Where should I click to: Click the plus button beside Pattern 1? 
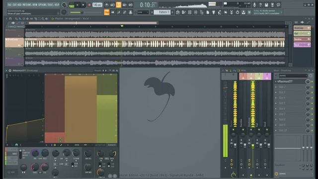[172, 12]
